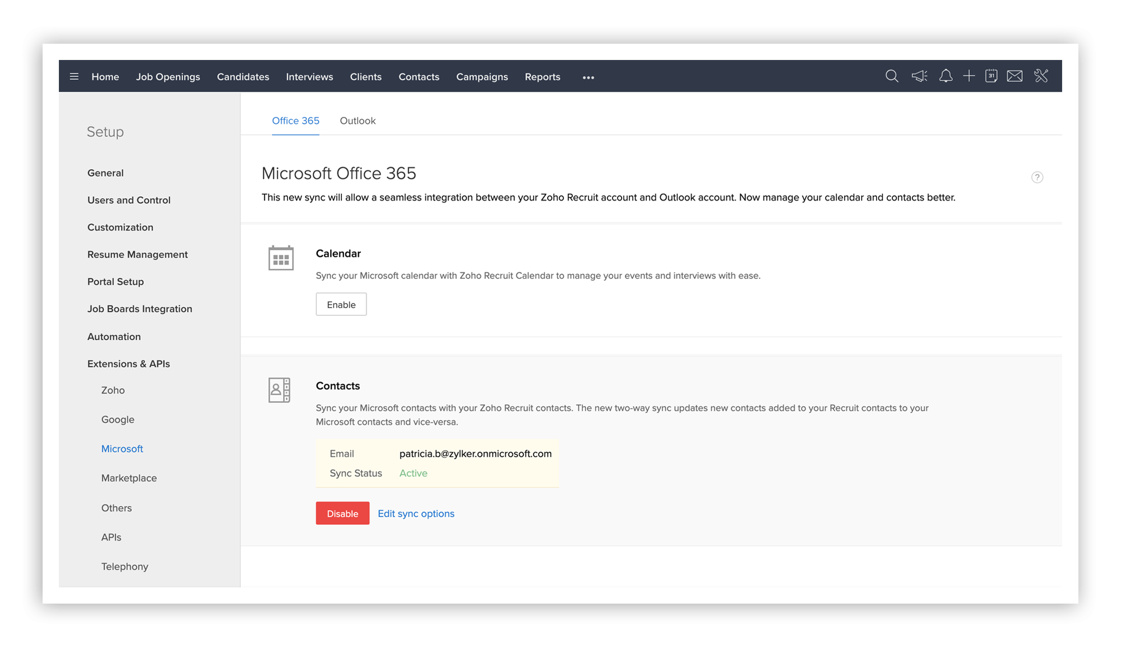Open the search magnifier icon

892,76
